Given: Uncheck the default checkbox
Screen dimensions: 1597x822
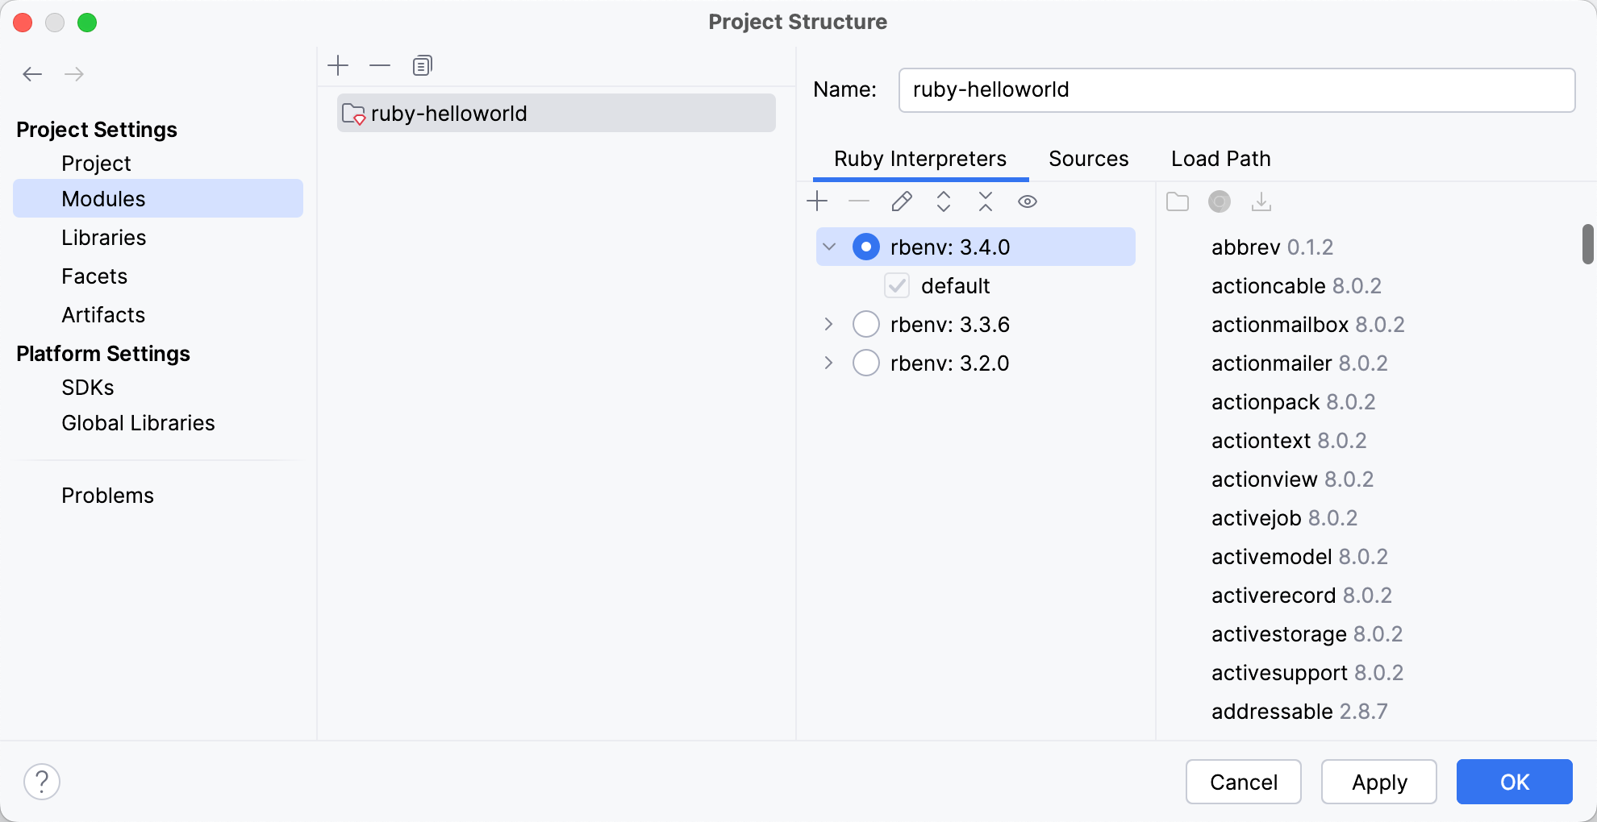Looking at the screenshot, I should click(897, 285).
